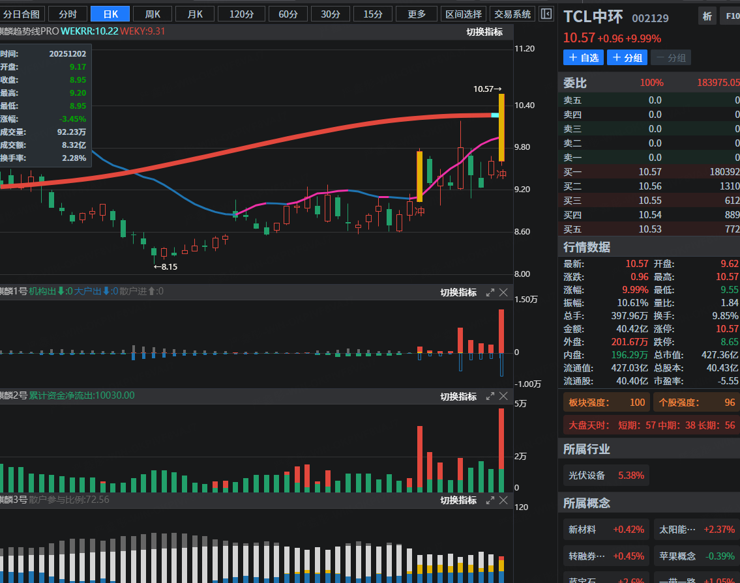Open the F10 company info
Viewport: 740px width, 583px height.
point(730,17)
